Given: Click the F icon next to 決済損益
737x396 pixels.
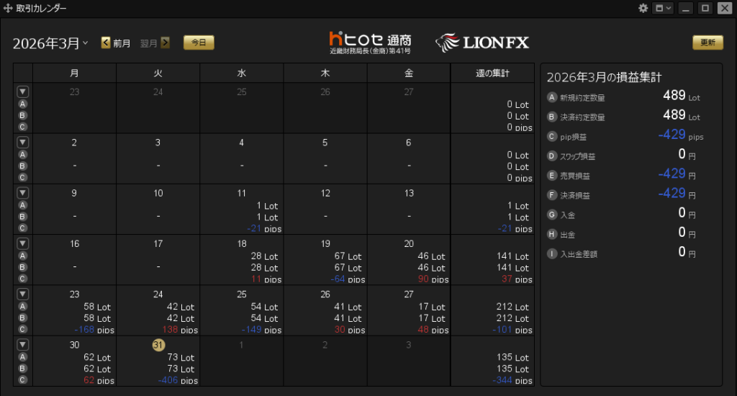Looking at the screenshot, I should pos(553,194).
